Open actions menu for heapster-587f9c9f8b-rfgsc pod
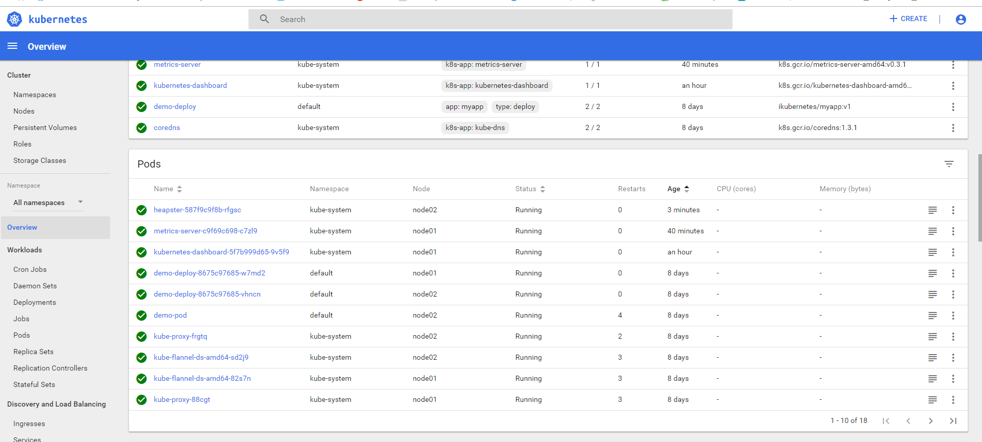Viewport: 982px width, 442px height. pyautogui.click(x=953, y=210)
